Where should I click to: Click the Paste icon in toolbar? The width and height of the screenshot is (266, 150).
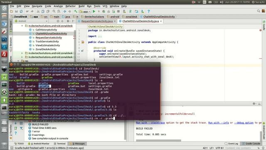(x=48, y=11)
